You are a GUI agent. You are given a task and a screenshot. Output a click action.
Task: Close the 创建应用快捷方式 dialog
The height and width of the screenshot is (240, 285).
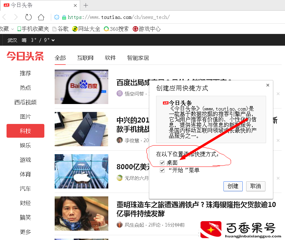click(268, 85)
